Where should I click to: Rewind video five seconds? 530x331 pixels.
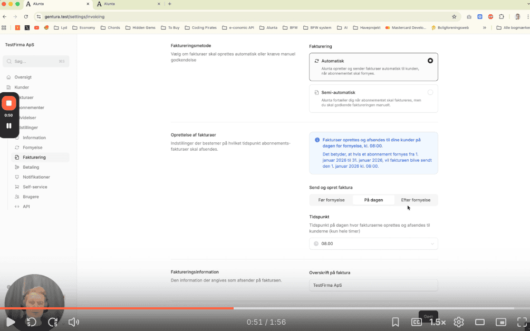point(32,322)
